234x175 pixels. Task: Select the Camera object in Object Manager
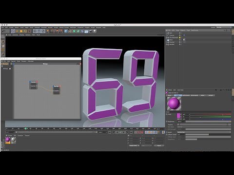pos(172,35)
